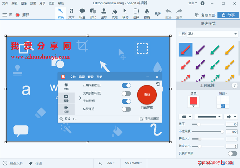Tick the bottom-center shadow direction checkbox
This screenshot has height=168, width=240.
click(223, 106)
